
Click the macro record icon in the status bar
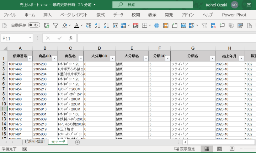(x=25, y=149)
